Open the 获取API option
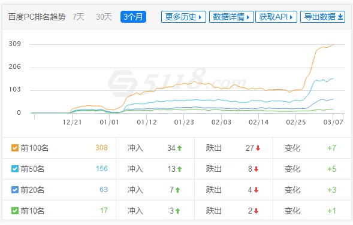This screenshot has width=353, height=225. point(276,17)
